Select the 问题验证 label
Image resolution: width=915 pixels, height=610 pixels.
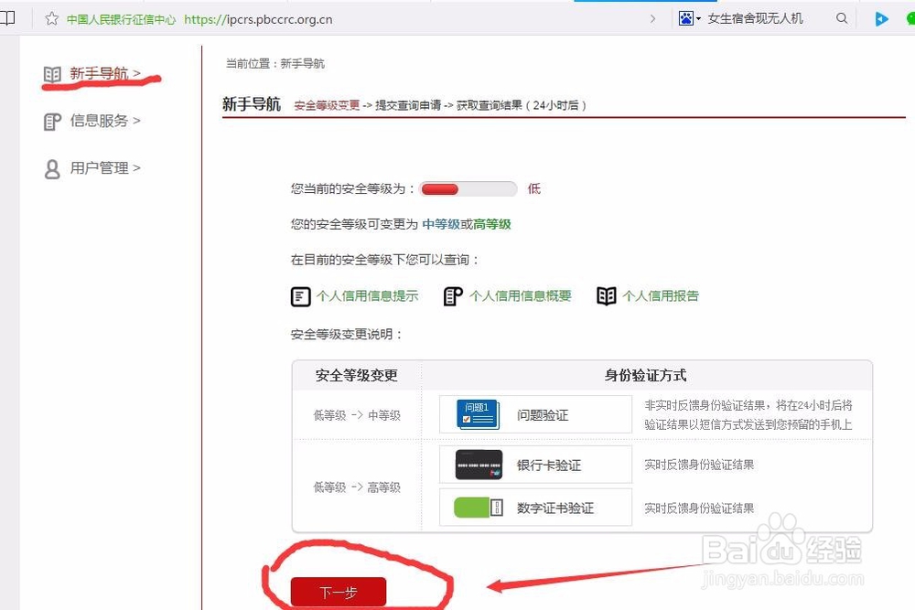point(543,415)
